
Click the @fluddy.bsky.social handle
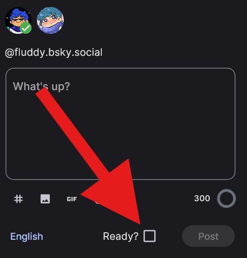tap(54, 53)
